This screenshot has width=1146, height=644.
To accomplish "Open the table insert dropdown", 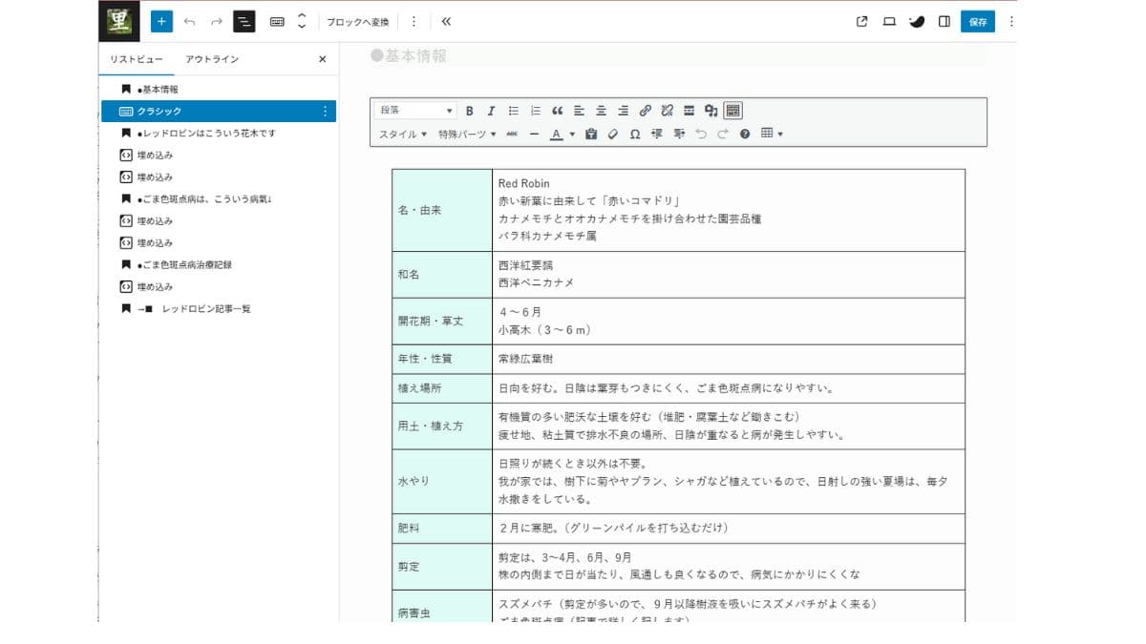I will (772, 135).
